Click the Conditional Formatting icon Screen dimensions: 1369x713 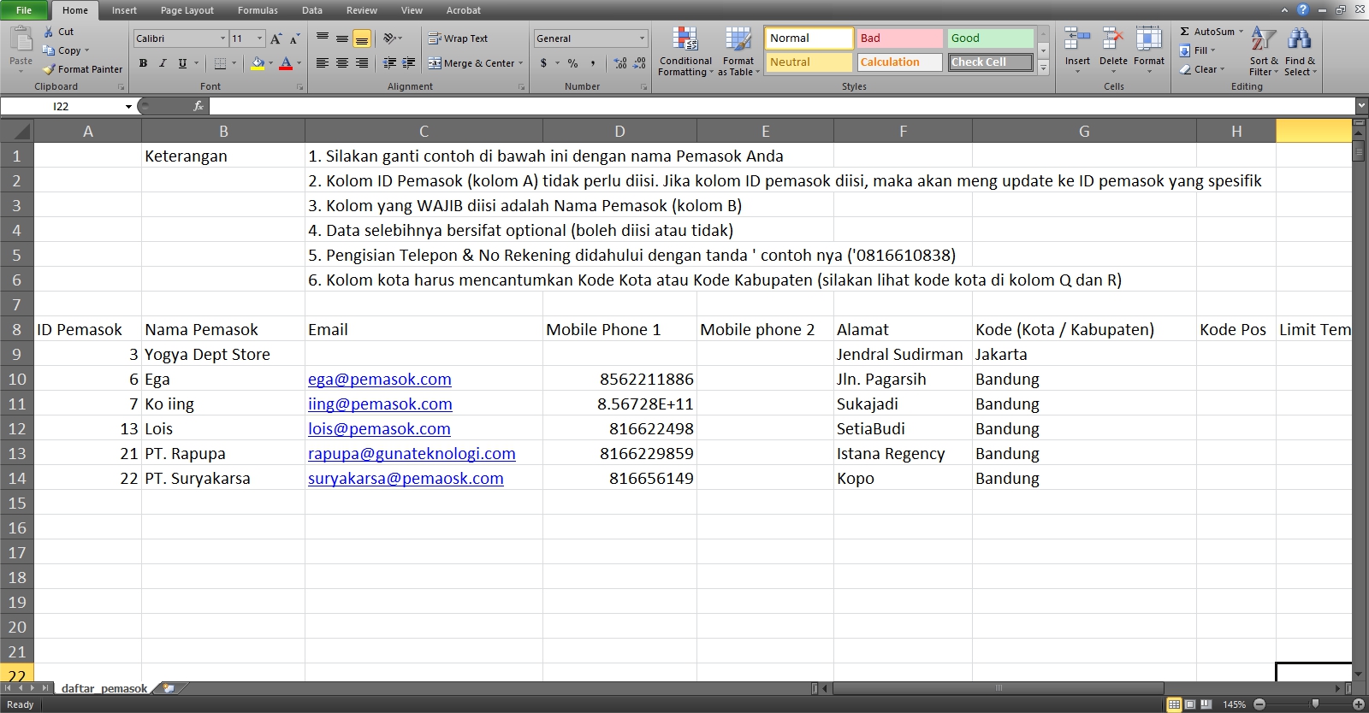coord(684,39)
